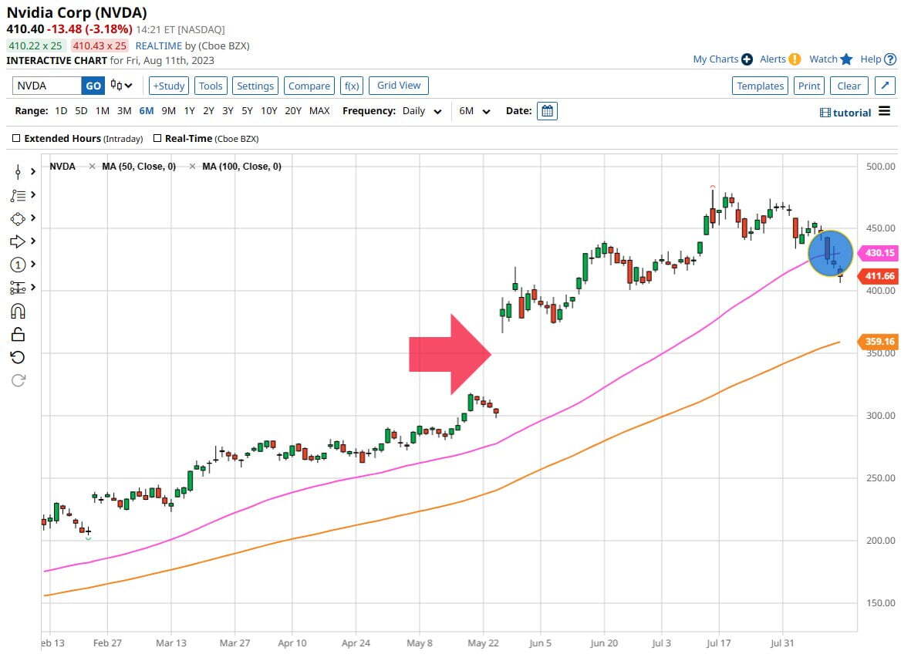Select the 1D range
The height and width of the screenshot is (661, 911).
pyautogui.click(x=61, y=111)
